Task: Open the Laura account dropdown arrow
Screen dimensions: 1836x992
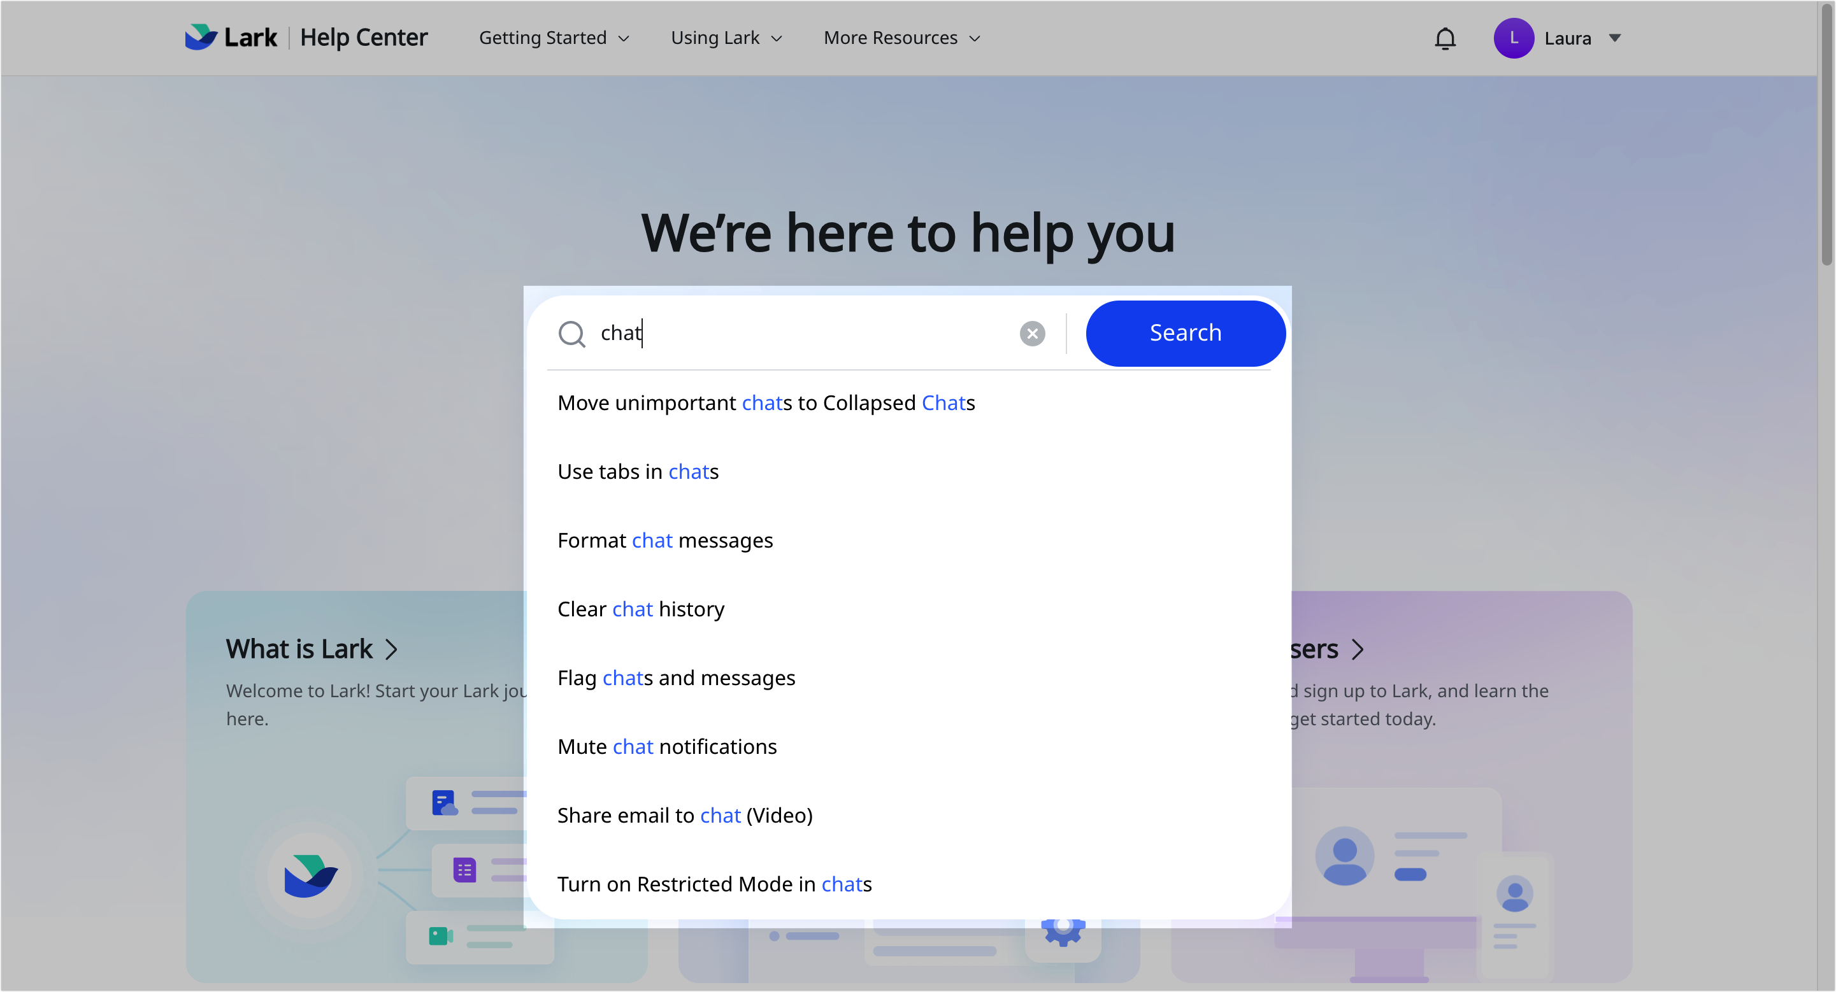Action: point(1615,38)
